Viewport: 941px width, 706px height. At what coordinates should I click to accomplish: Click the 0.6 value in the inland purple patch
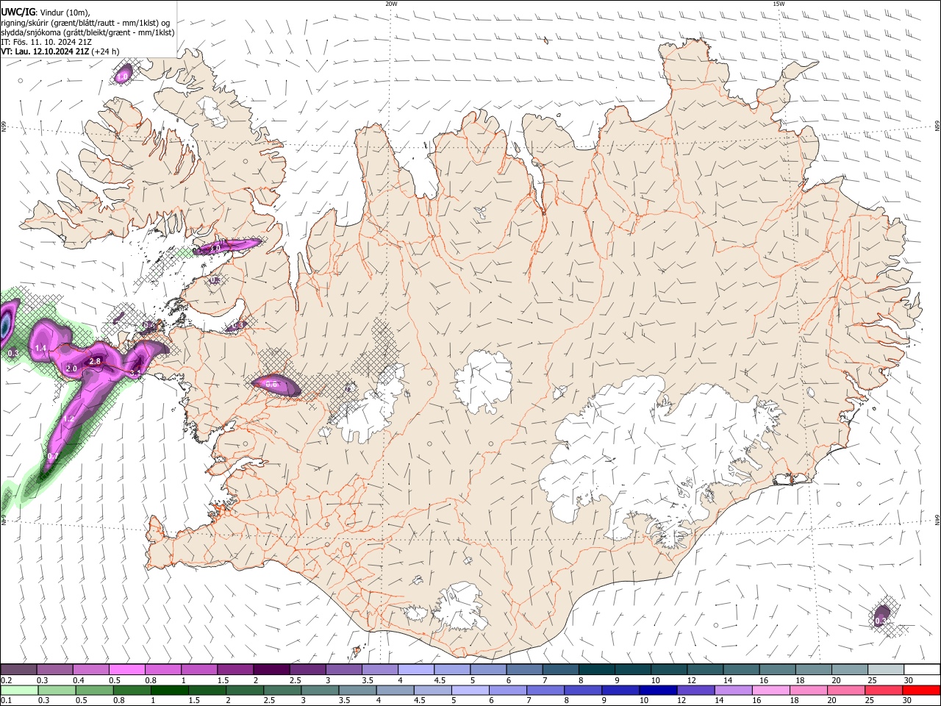coord(271,384)
